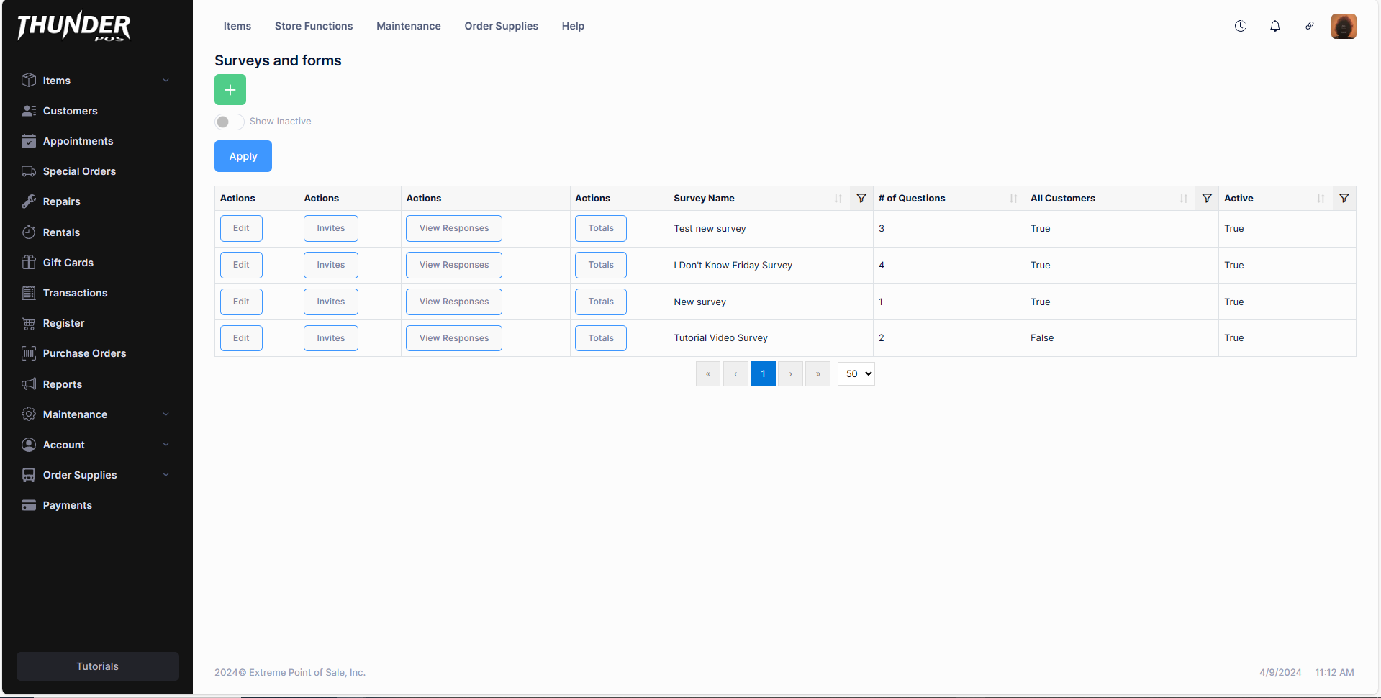
Task: Open Gift Cards in the sidebar
Action: coord(68,263)
